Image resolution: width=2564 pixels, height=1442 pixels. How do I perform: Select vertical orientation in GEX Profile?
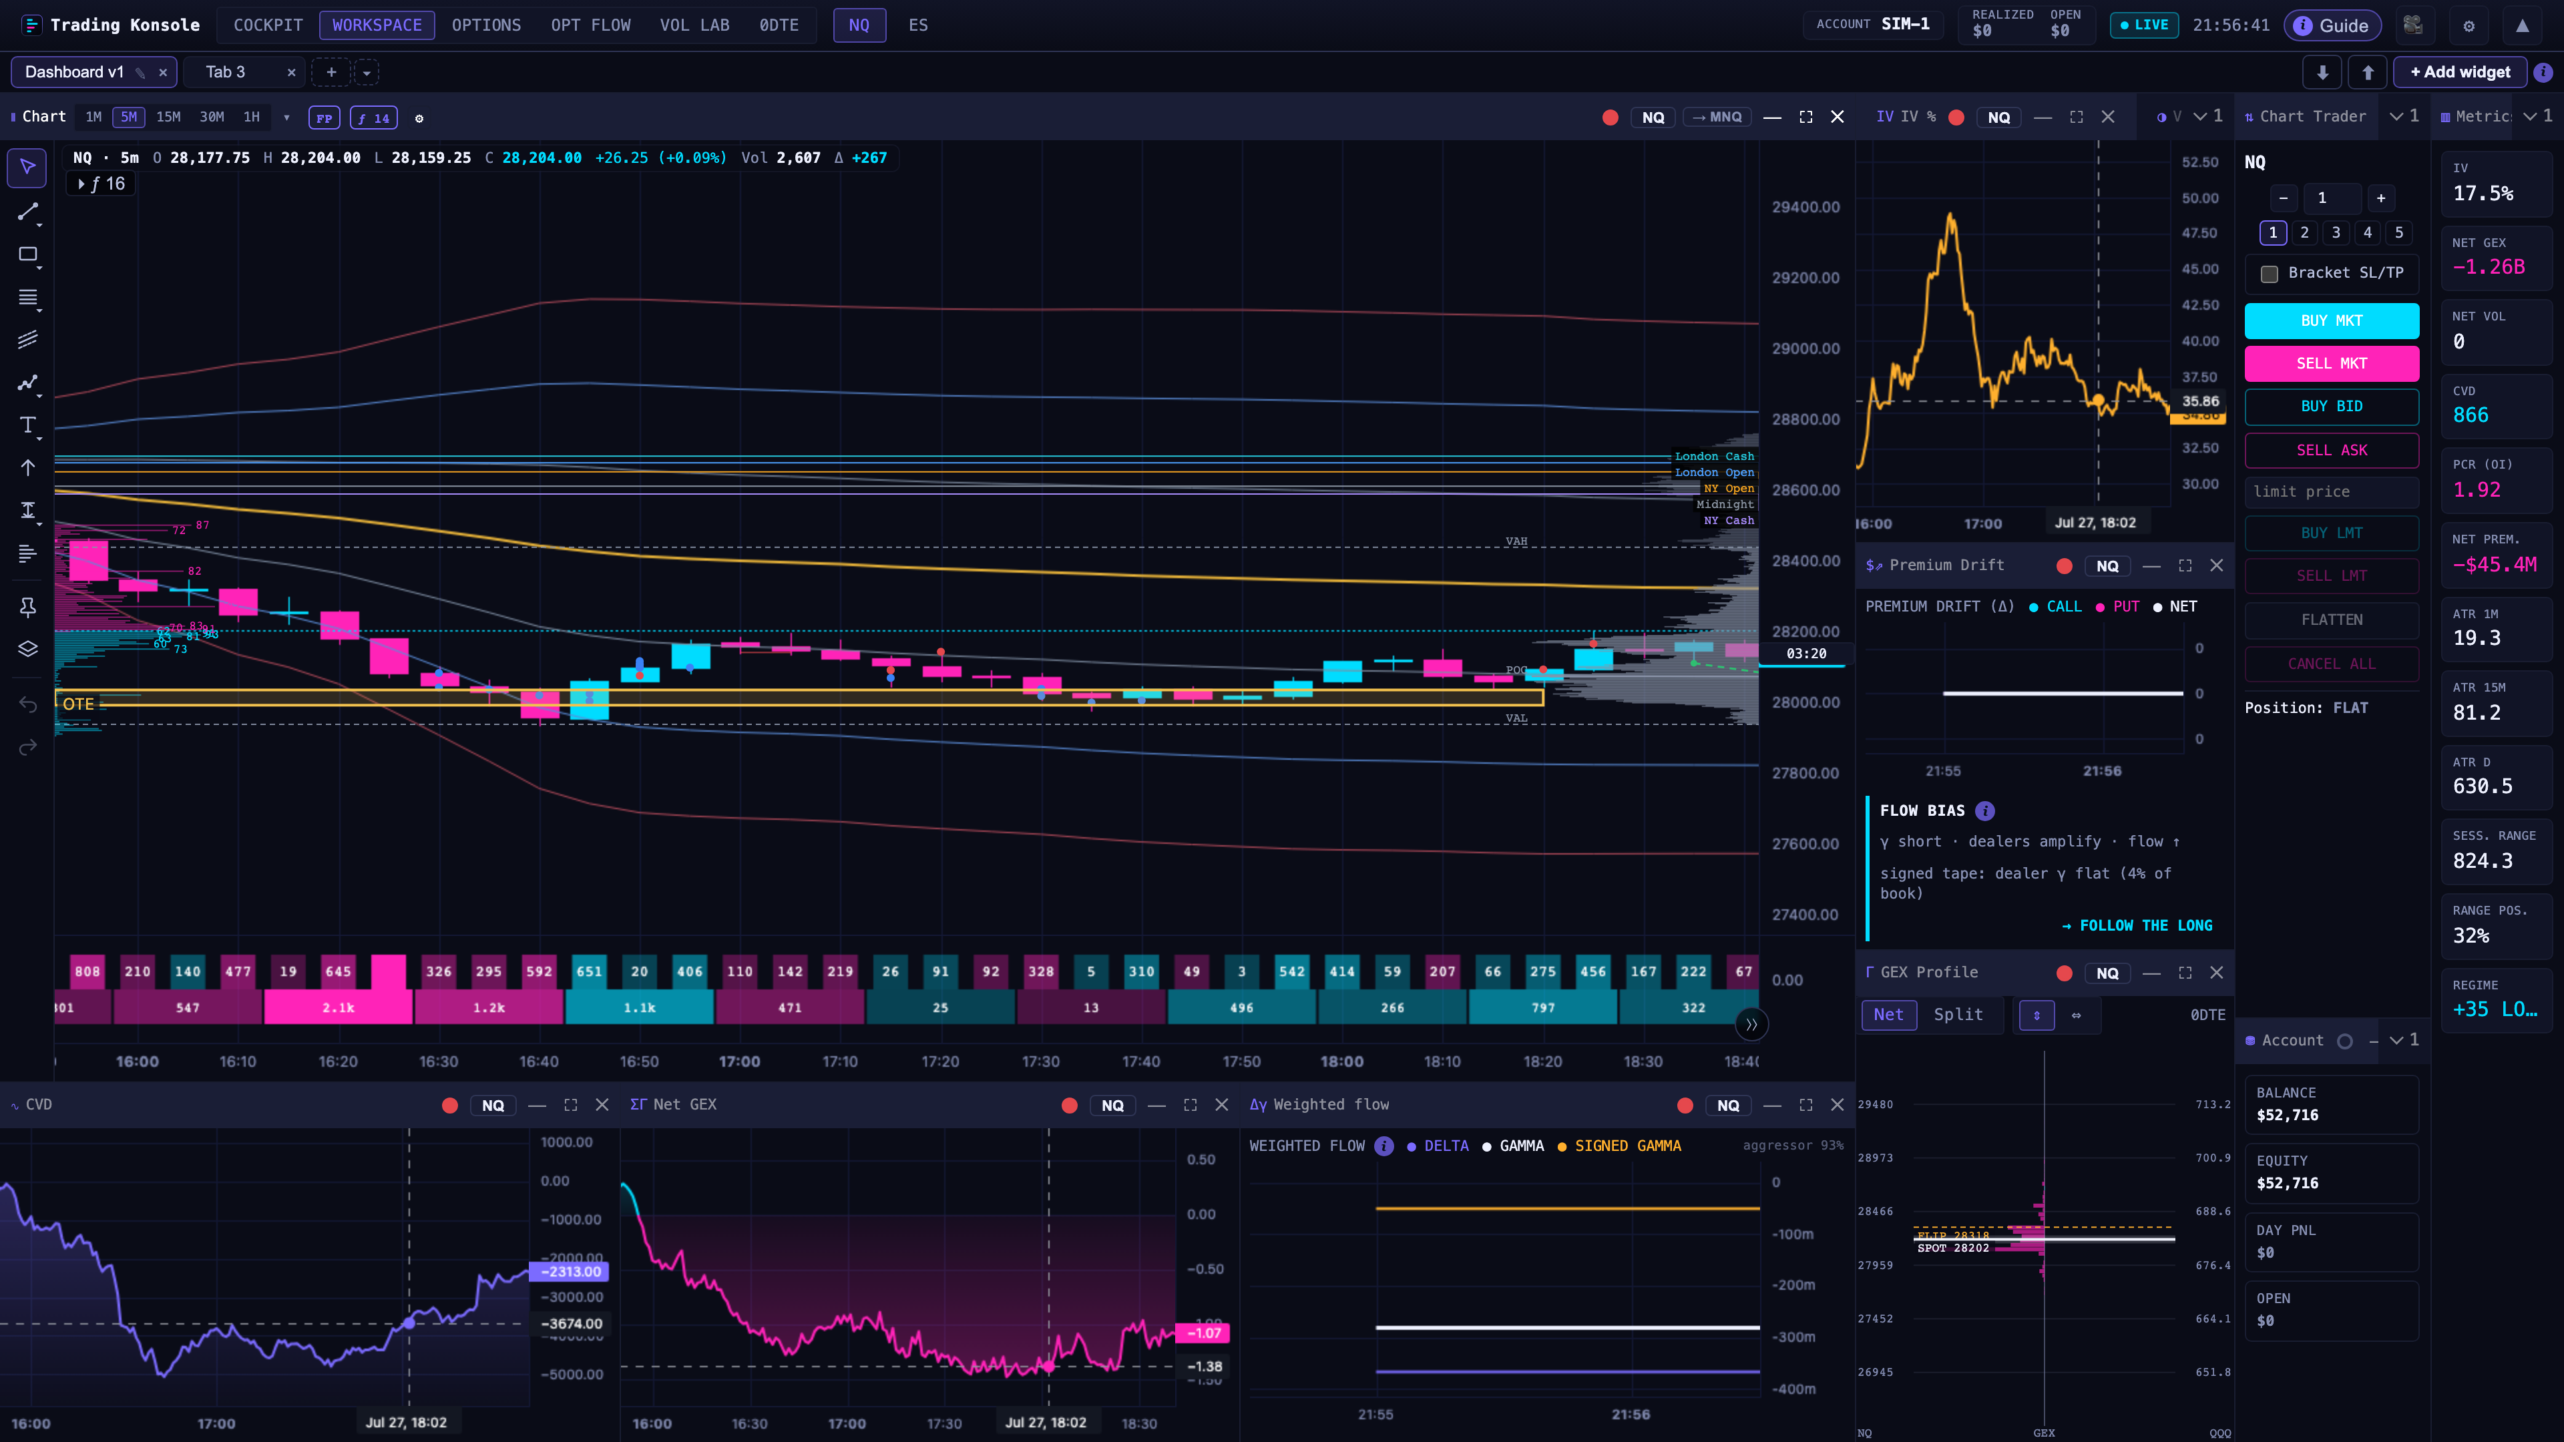2037,1015
